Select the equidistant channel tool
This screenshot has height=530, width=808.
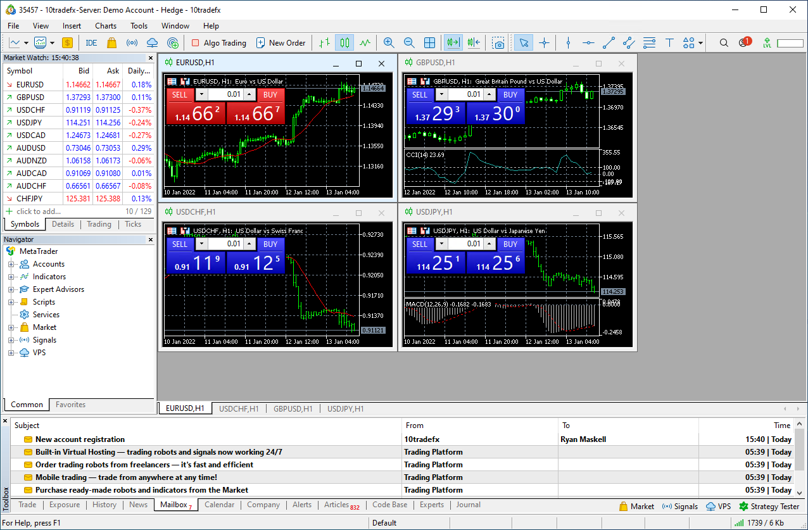click(x=629, y=43)
